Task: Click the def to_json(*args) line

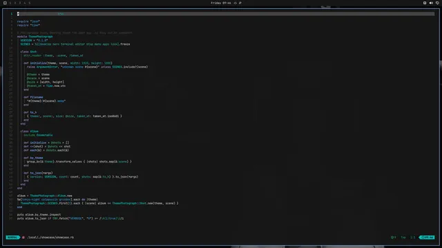Action: pyautogui.click(x=38, y=173)
